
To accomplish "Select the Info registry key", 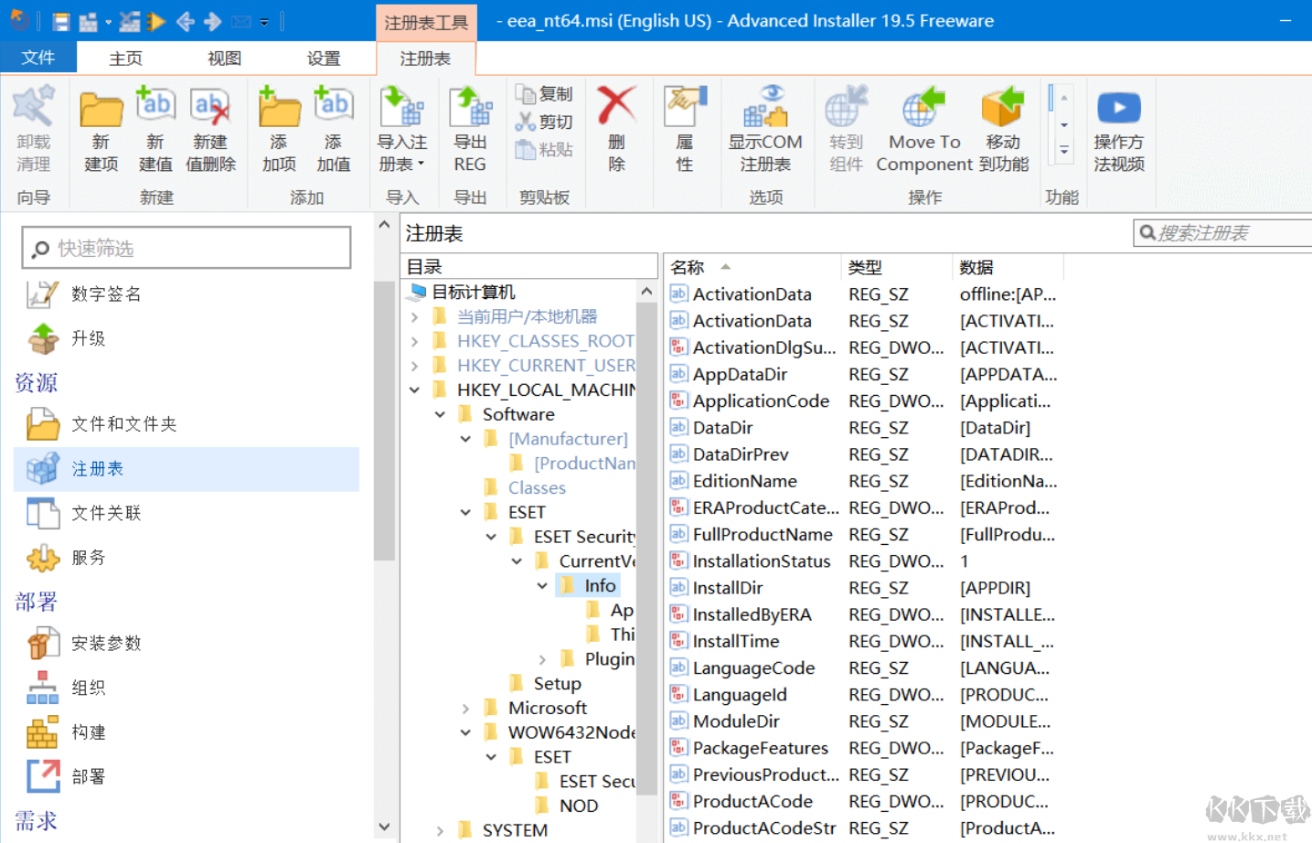I will click(599, 585).
